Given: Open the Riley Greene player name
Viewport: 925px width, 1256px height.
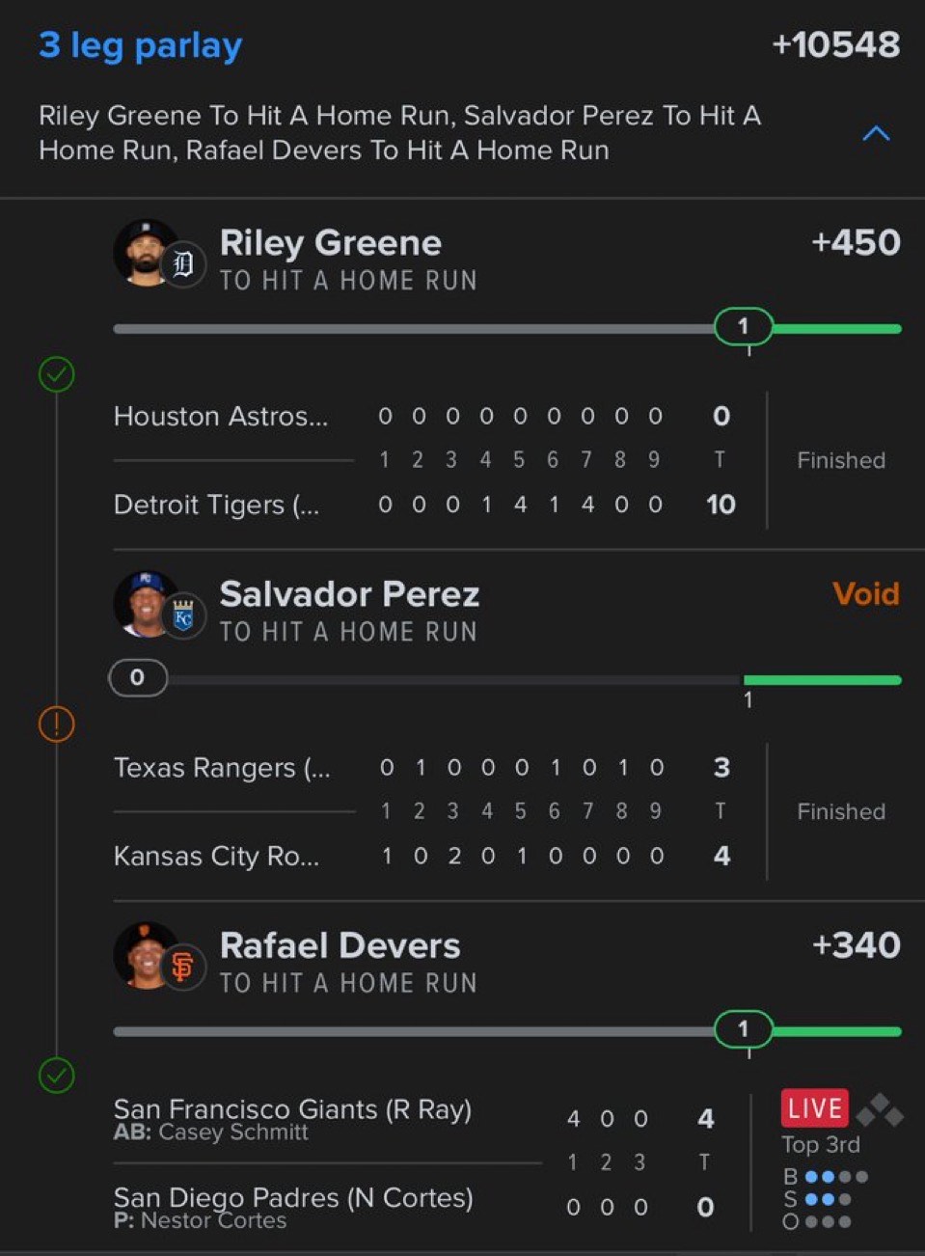Looking at the screenshot, I should point(330,243).
